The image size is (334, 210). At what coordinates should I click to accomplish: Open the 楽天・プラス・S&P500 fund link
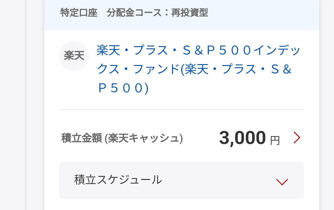pyautogui.click(x=198, y=69)
